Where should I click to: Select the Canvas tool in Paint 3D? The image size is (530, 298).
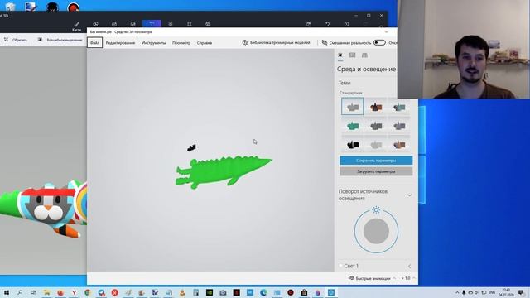point(190,24)
